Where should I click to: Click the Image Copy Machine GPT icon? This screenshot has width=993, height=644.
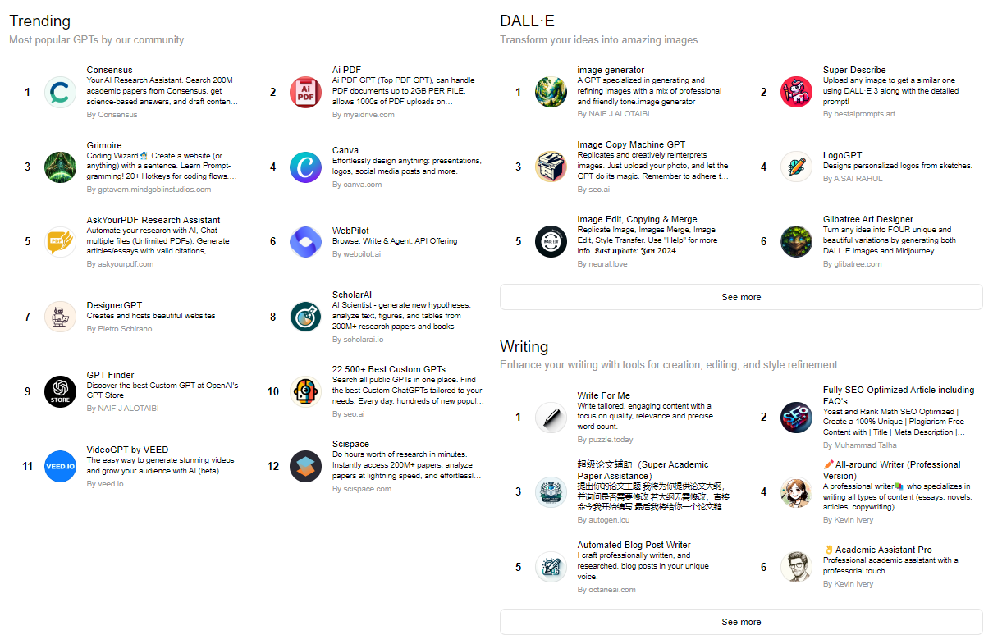[551, 167]
